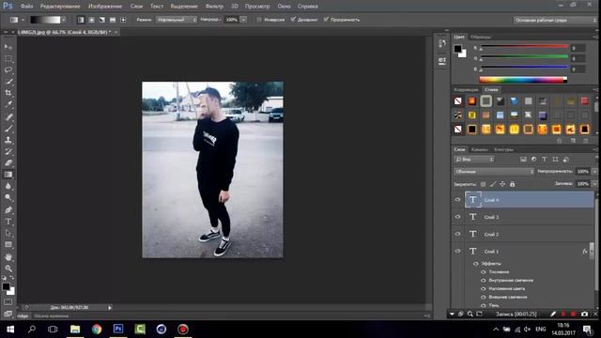Toggle visibility of Тиснение effect

coord(484,272)
